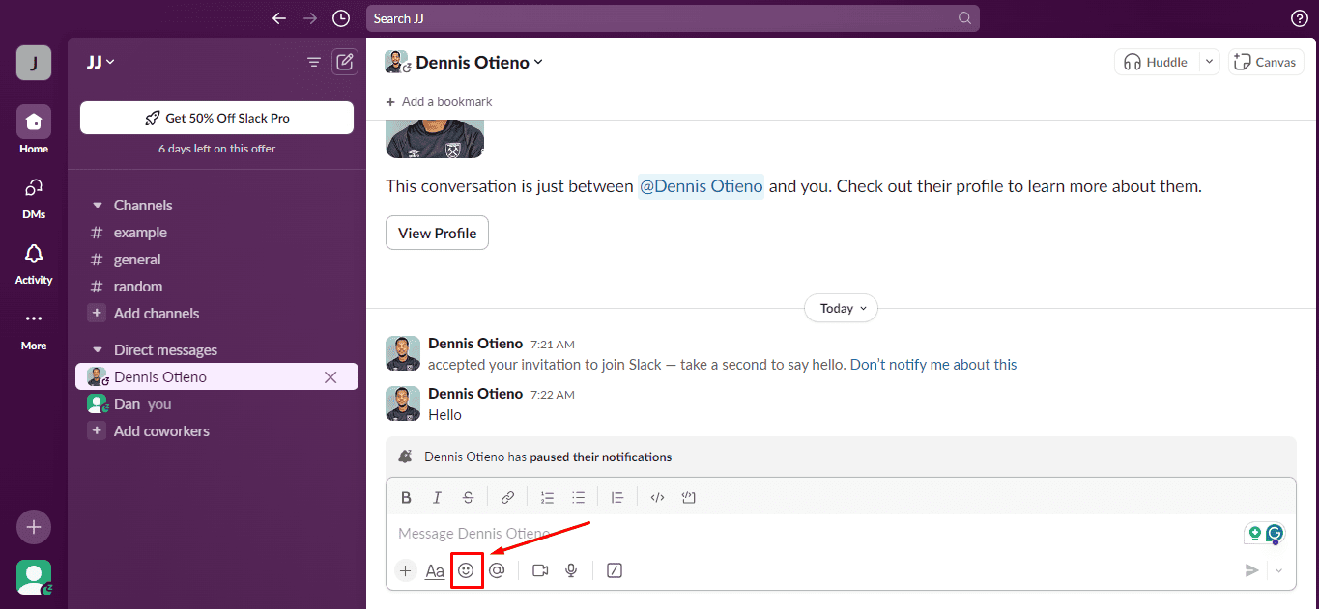Screen dimensions: 1319x609
Task: Open the help question mark icon
Action: coord(1300,18)
